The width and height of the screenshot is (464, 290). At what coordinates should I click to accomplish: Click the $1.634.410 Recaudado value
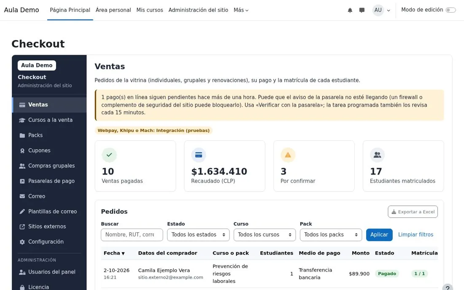(219, 172)
